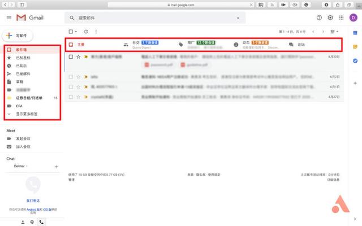The height and width of the screenshot is (226, 362).
Task: Click the Safari sidebar toggle icon
Action: click(22, 5)
